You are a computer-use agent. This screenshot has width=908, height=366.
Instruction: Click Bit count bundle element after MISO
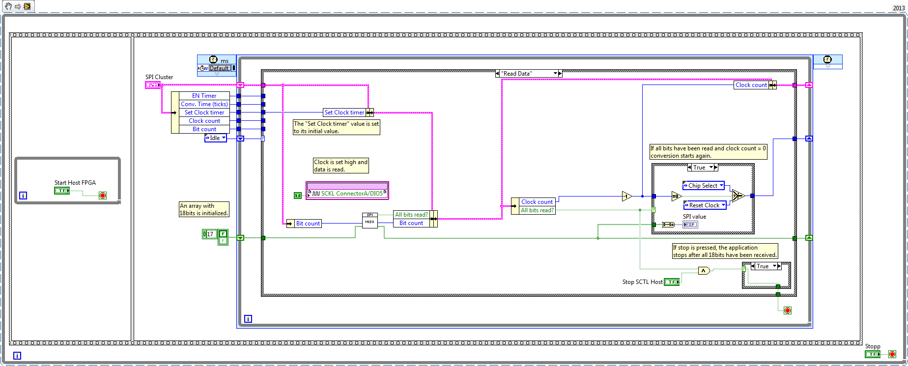pos(412,223)
